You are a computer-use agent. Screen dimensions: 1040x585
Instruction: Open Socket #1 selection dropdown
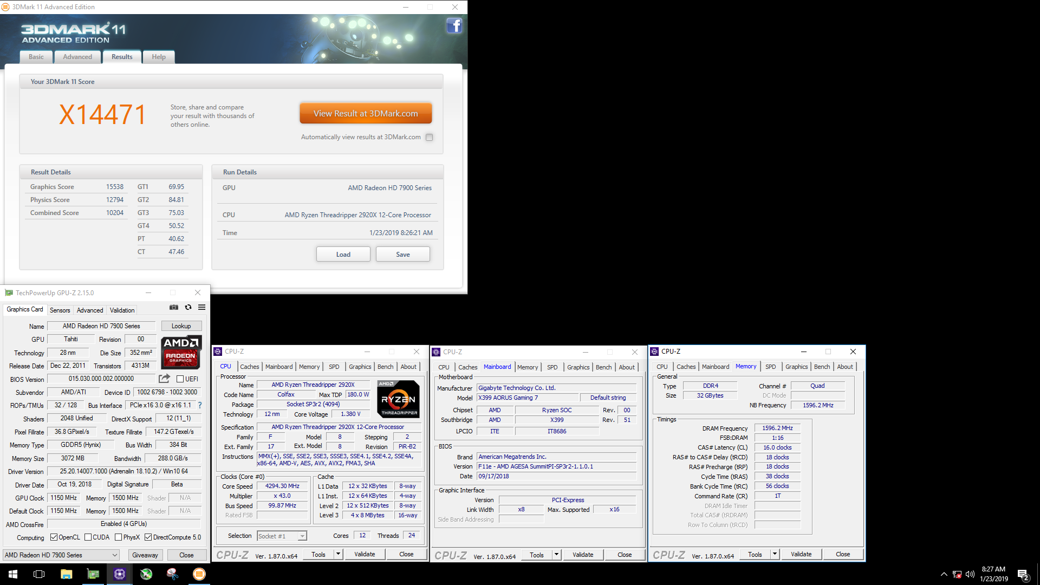coord(282,536)
